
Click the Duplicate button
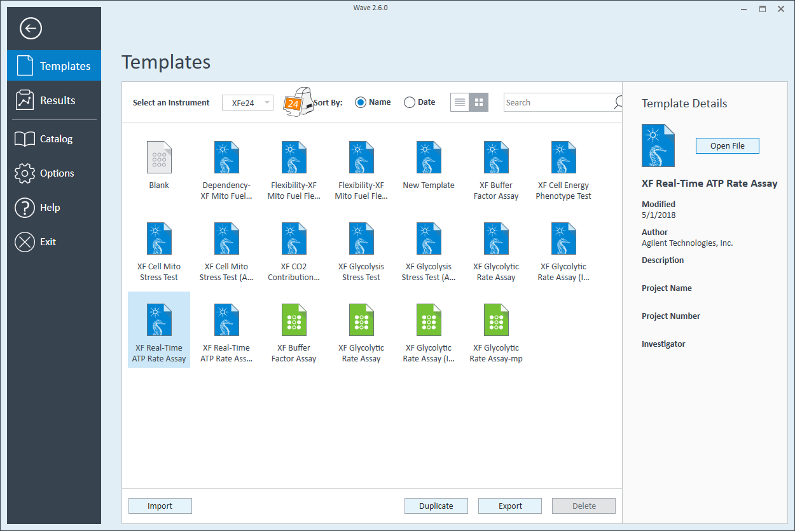436,506
